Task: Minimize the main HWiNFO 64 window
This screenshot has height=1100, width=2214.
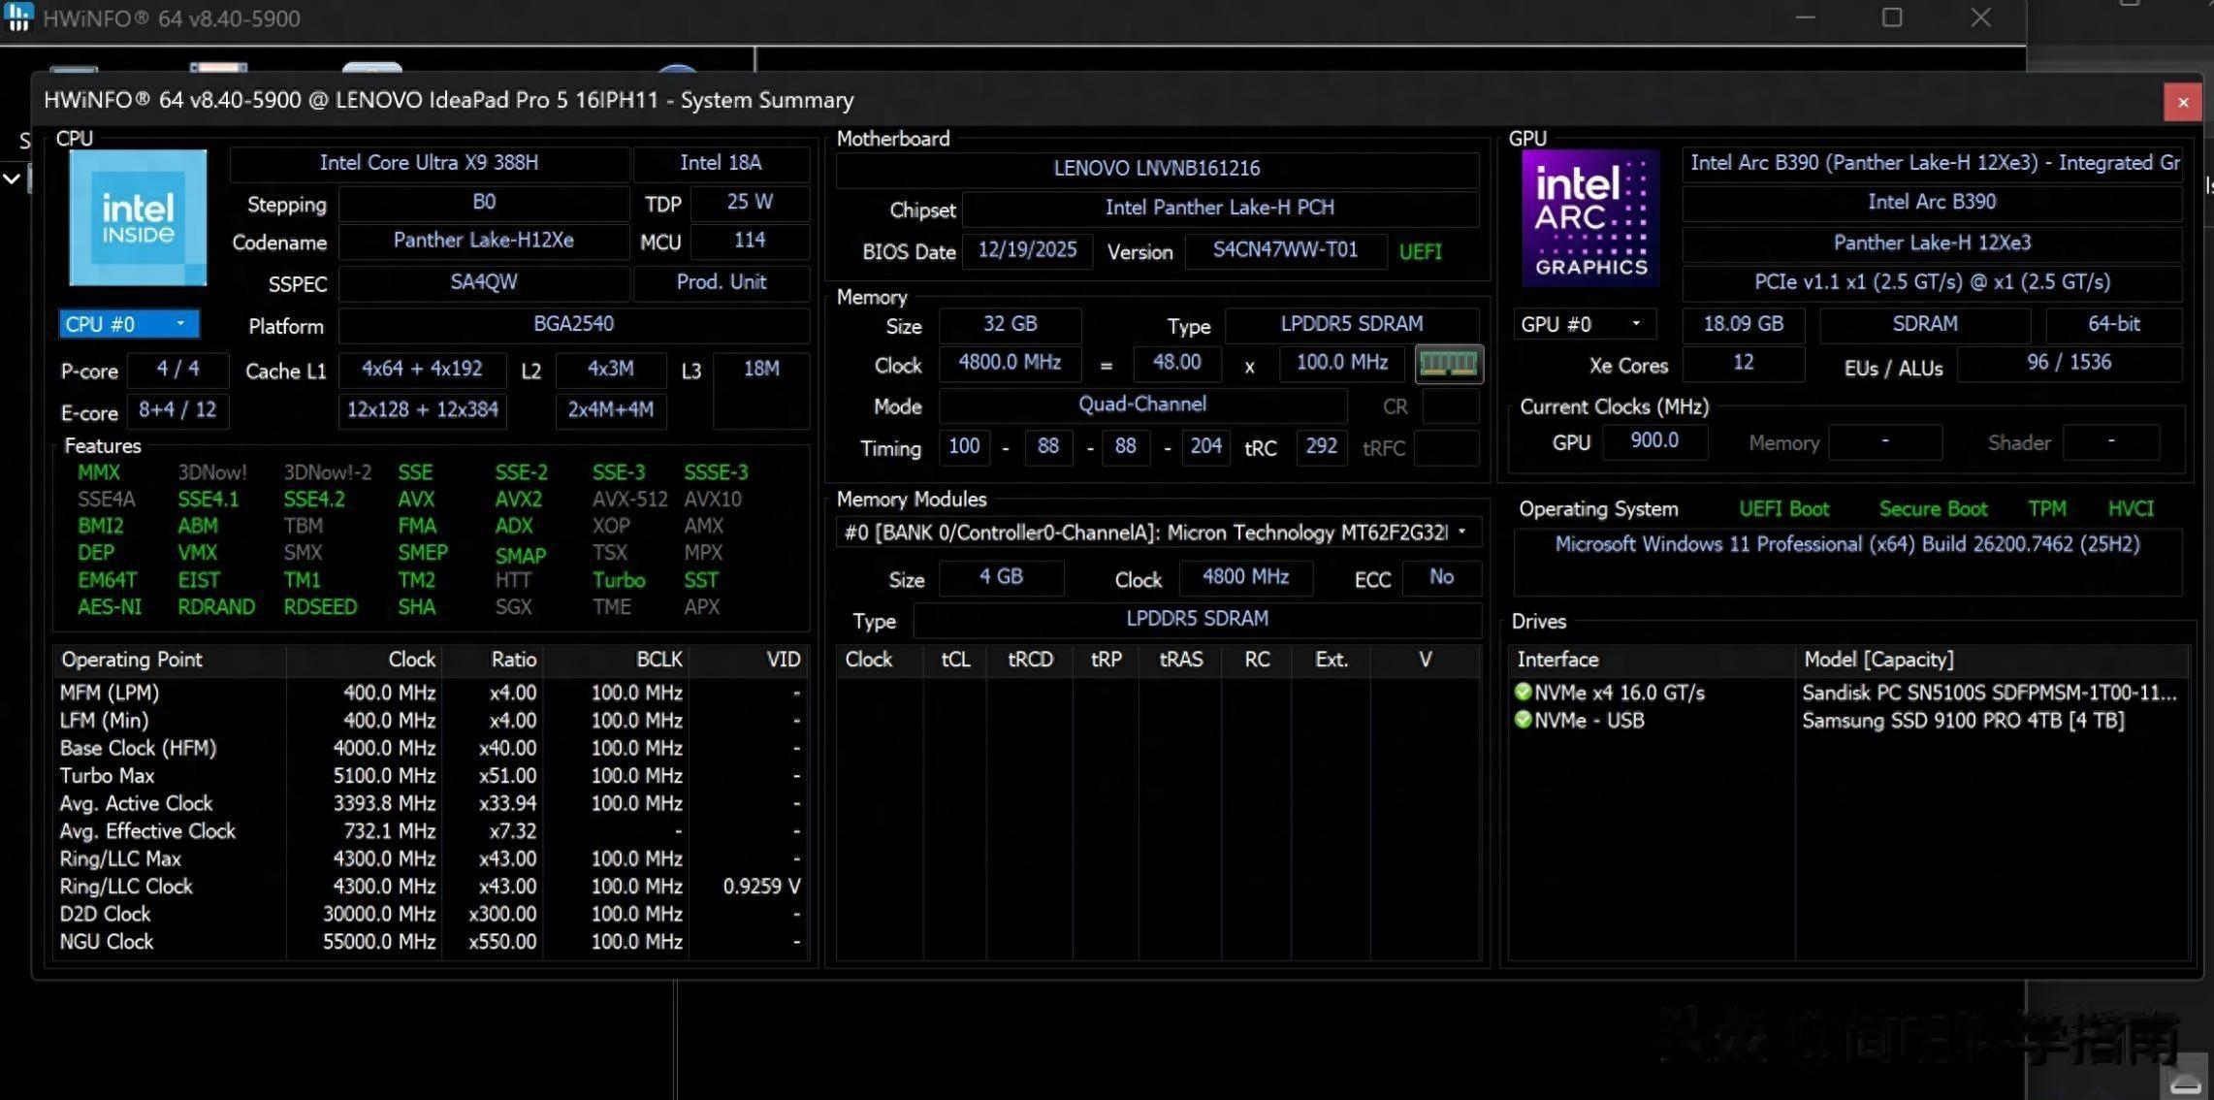Action: click(x=1805, y=17)
